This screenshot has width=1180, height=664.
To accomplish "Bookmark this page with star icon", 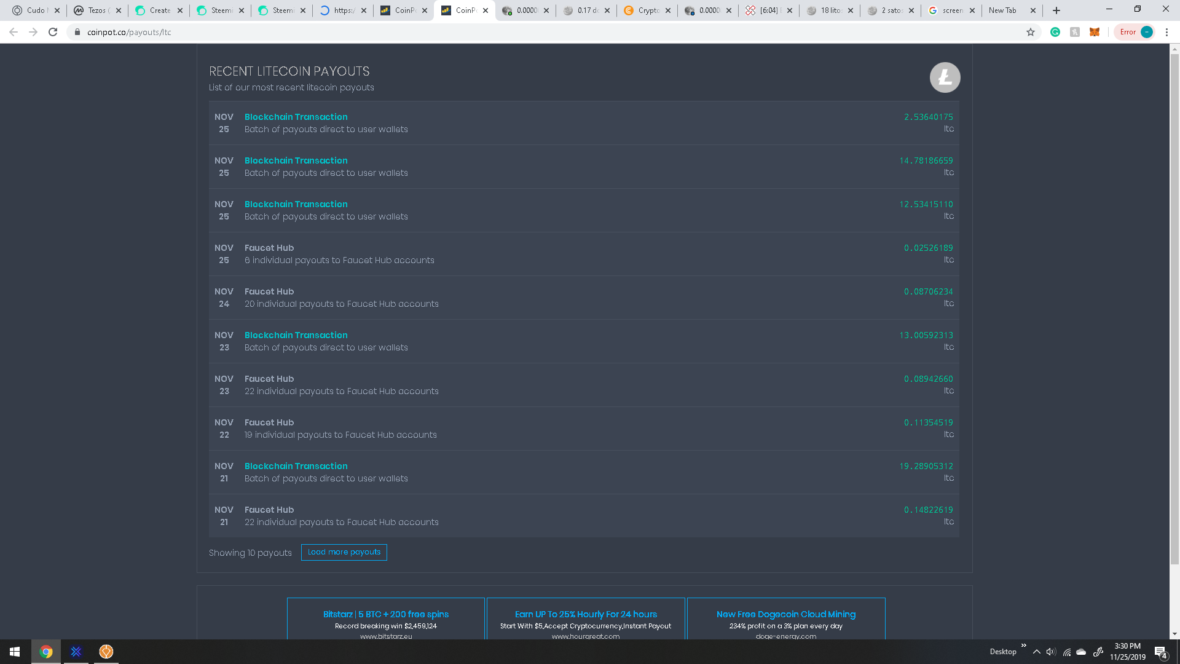I will click(x=1031, y=32).
